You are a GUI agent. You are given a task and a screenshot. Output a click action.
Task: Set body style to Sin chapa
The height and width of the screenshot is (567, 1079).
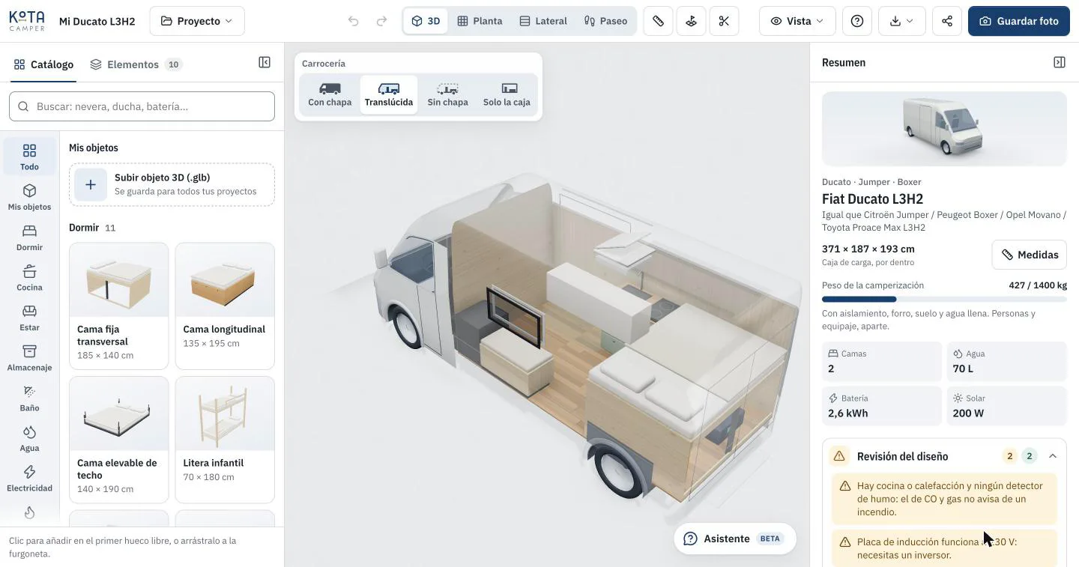click(x=447, y=95)
